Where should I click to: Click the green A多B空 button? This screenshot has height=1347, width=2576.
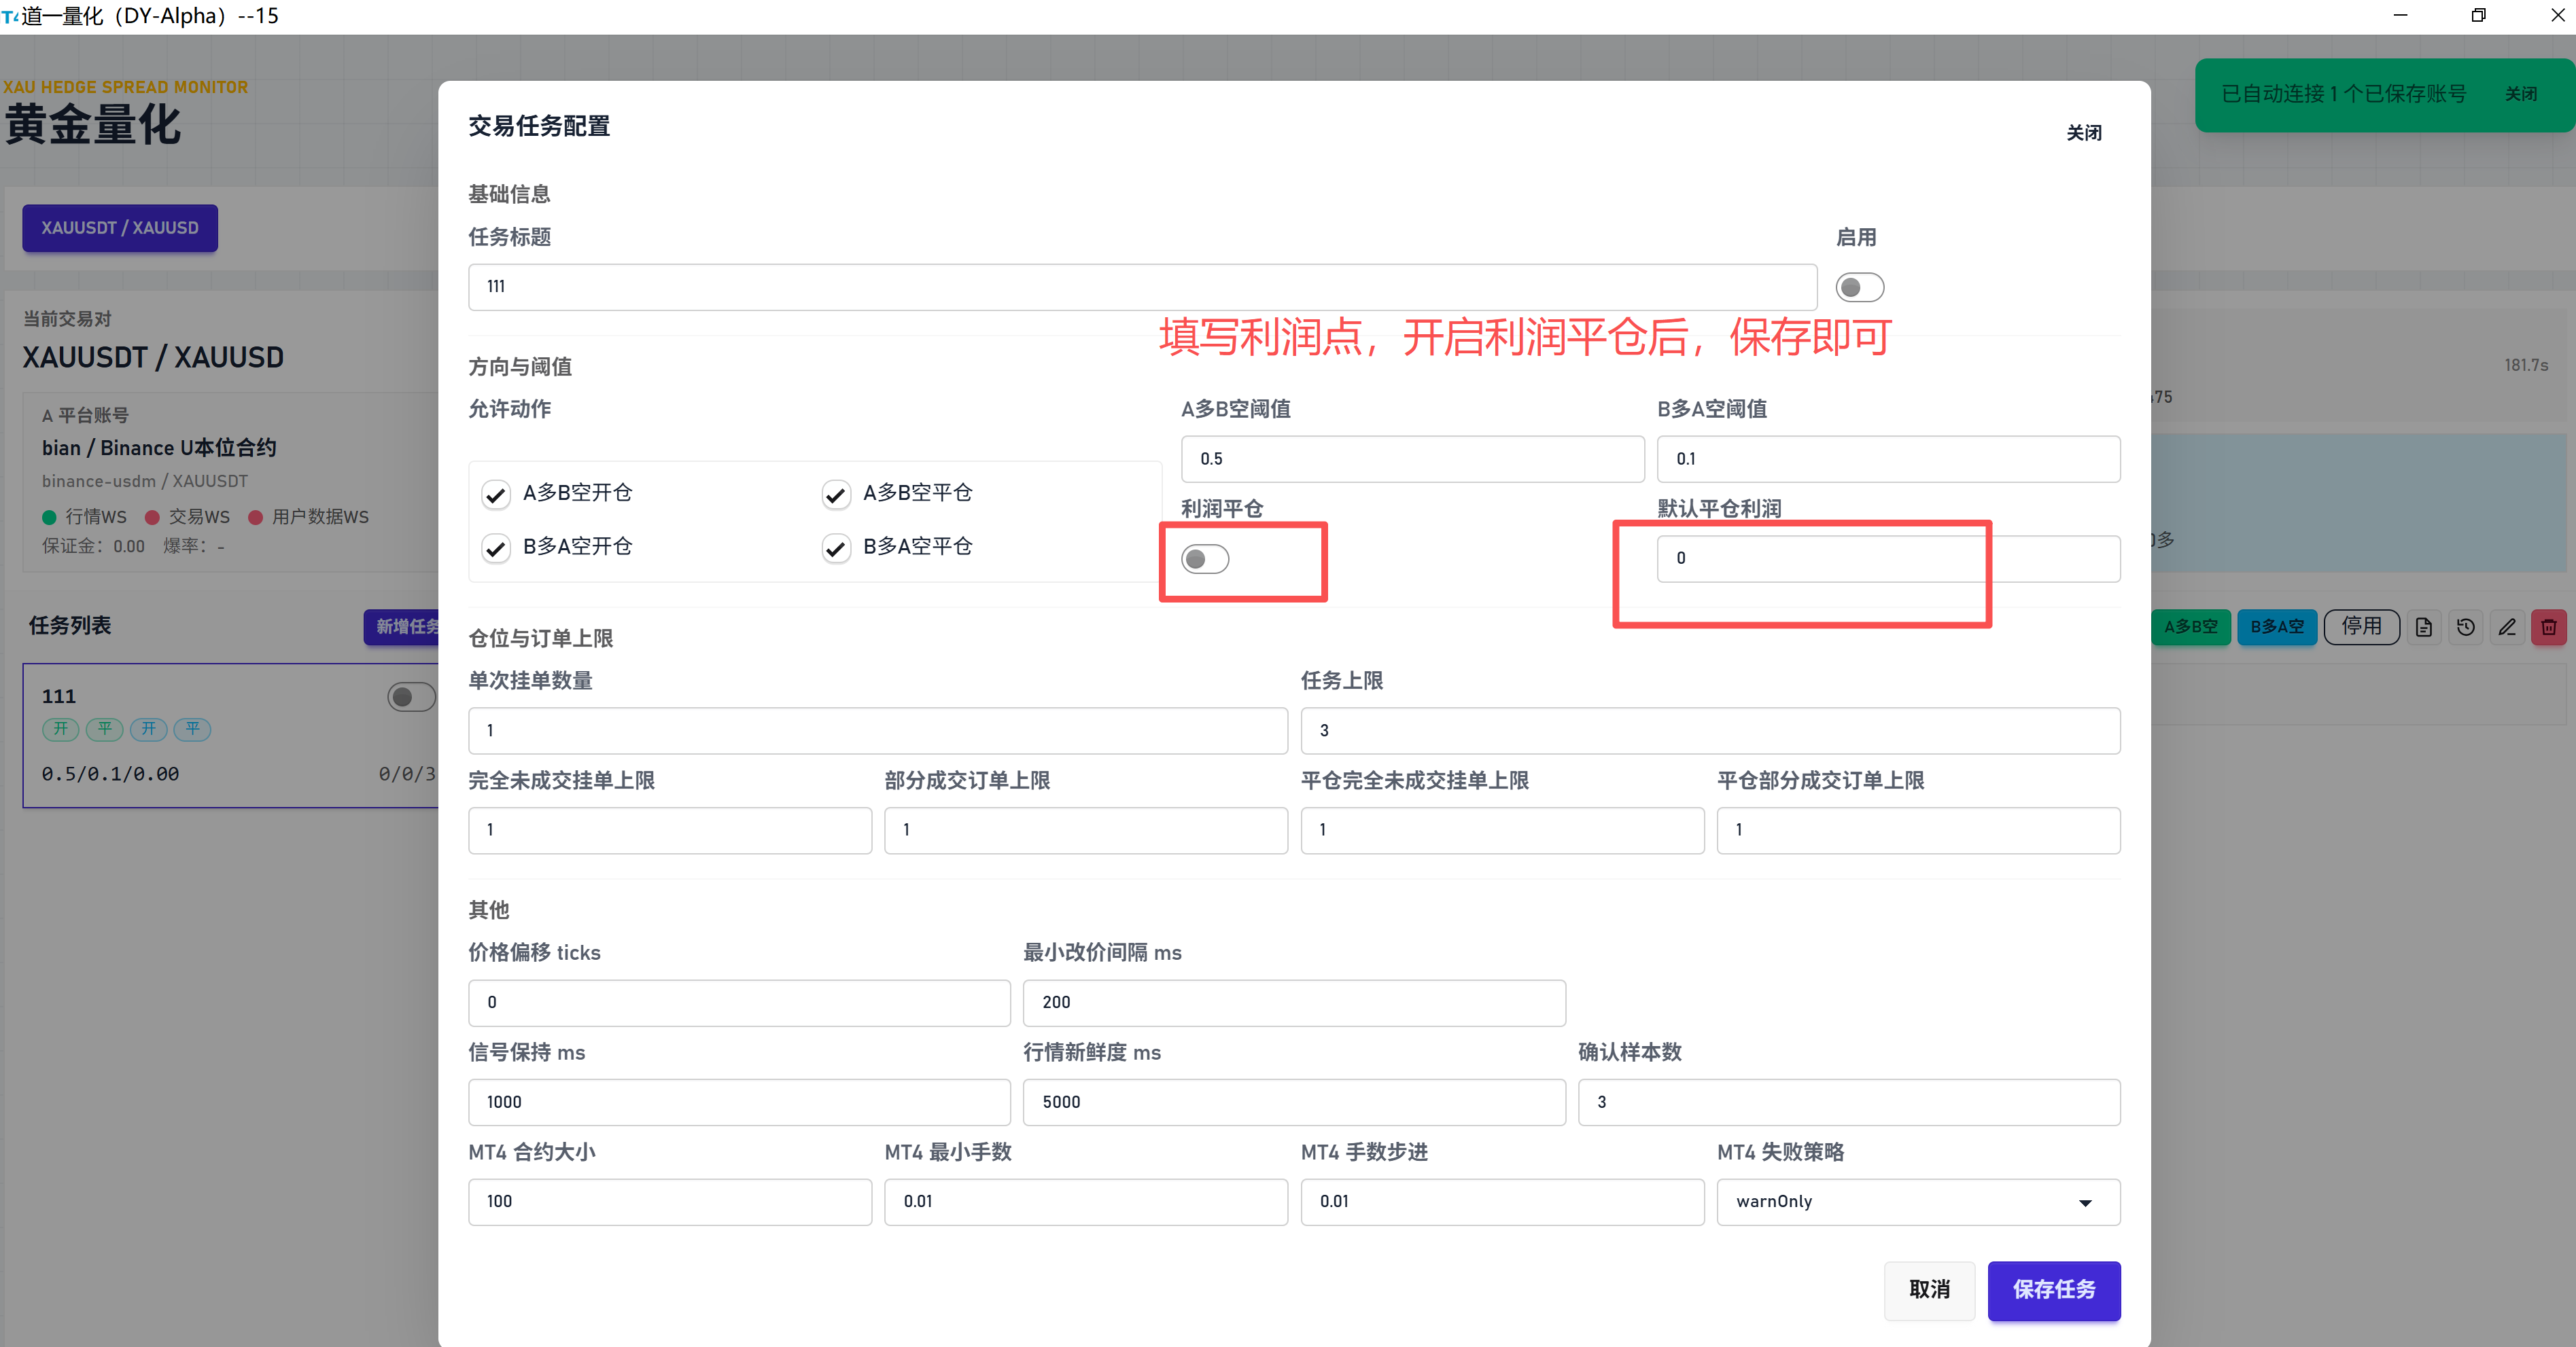coord(2191,628)
